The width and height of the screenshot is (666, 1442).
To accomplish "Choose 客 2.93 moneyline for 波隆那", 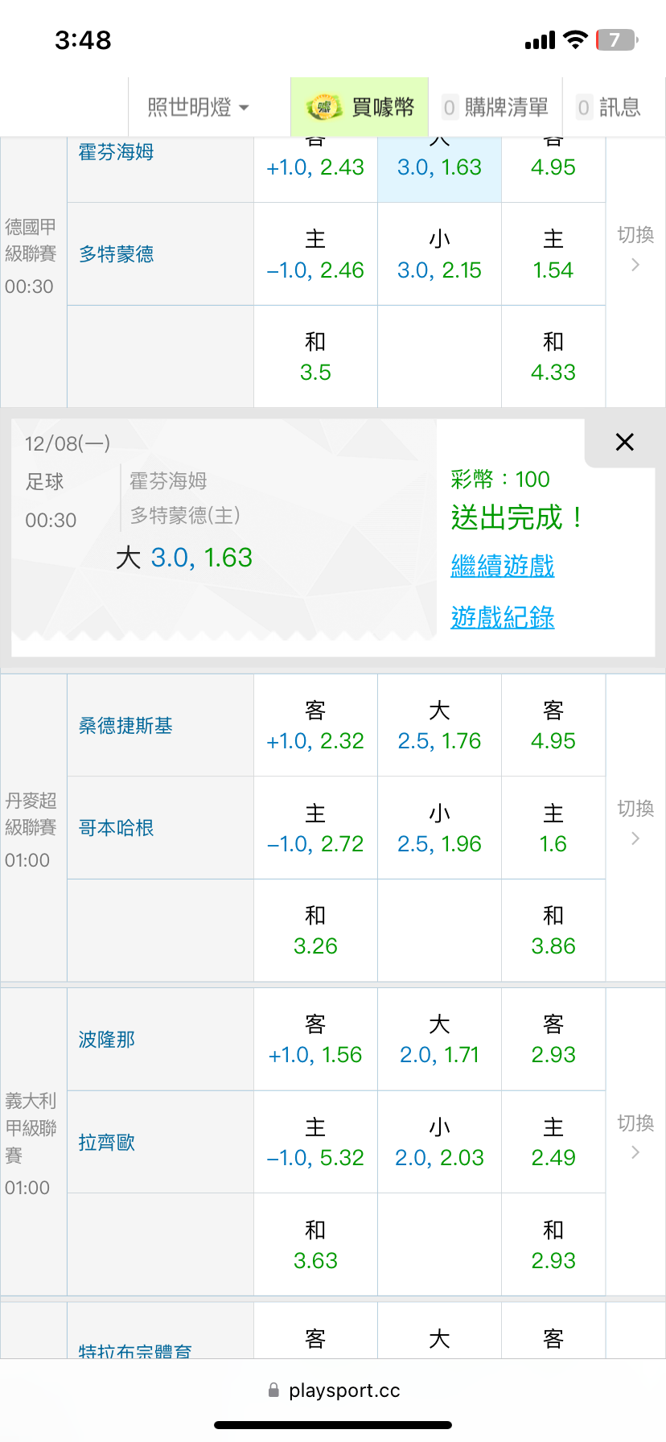I will pyautogui.click(x=553, y=1039).
